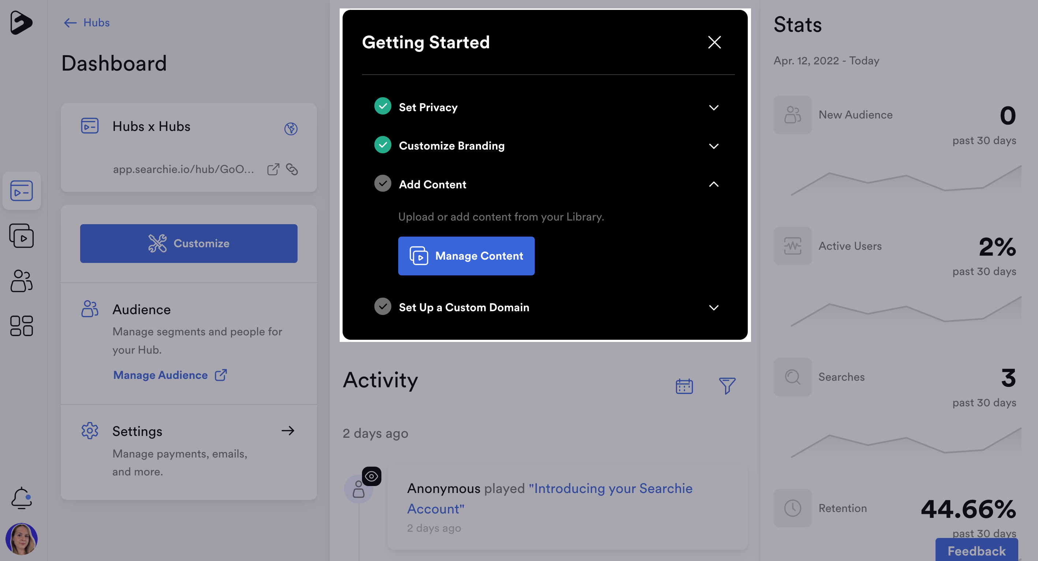
Task: Click the Settings gear icon
Action: [89, 431]
